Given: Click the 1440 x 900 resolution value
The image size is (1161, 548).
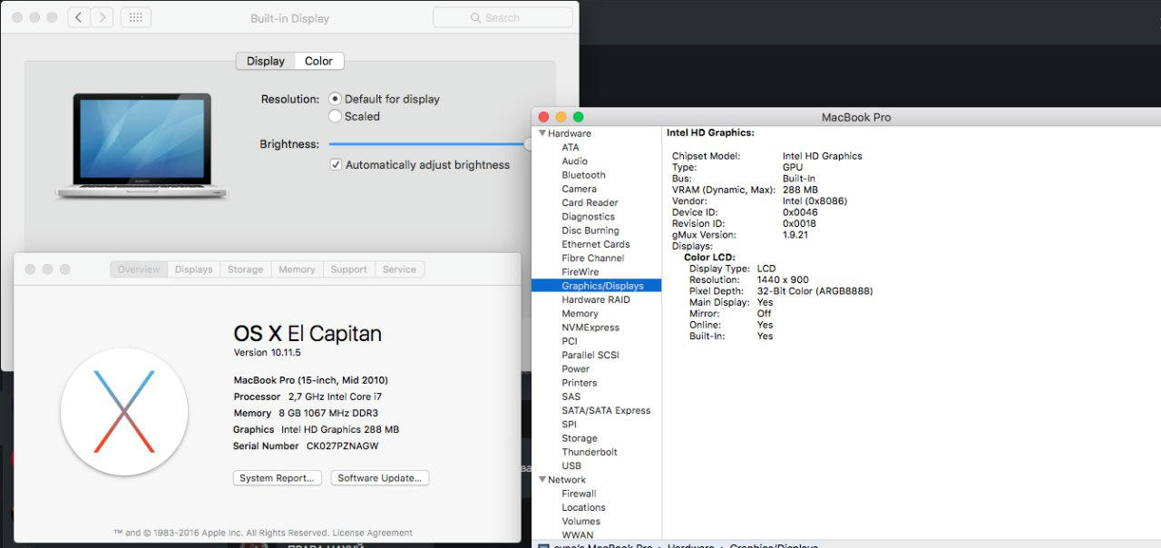Looking at the screenshot, I should (x=783, y=280).
